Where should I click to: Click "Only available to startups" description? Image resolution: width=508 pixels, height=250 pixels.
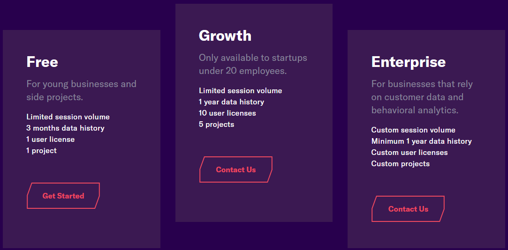point(253,64)
